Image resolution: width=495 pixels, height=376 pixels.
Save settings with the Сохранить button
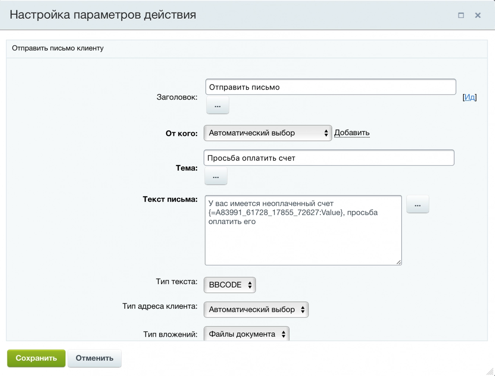tap(36, 358)
